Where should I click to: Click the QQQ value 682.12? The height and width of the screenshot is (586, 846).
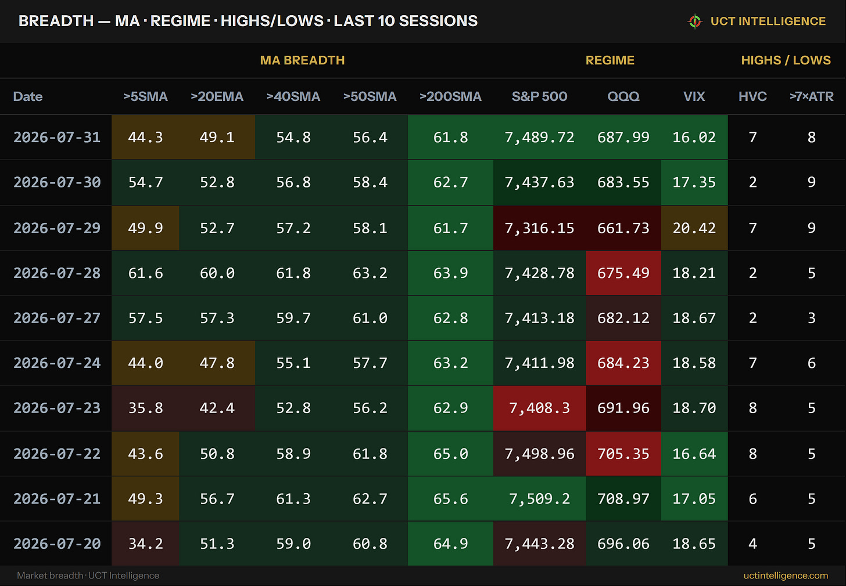[623, 318]
